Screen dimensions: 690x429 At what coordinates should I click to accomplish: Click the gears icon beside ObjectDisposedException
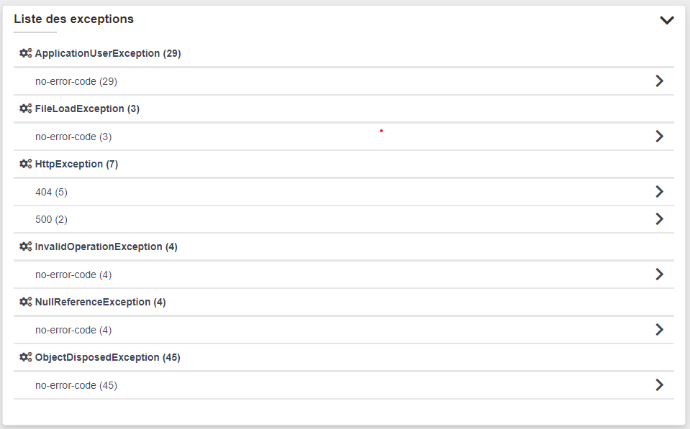click(x=26, y=357)
